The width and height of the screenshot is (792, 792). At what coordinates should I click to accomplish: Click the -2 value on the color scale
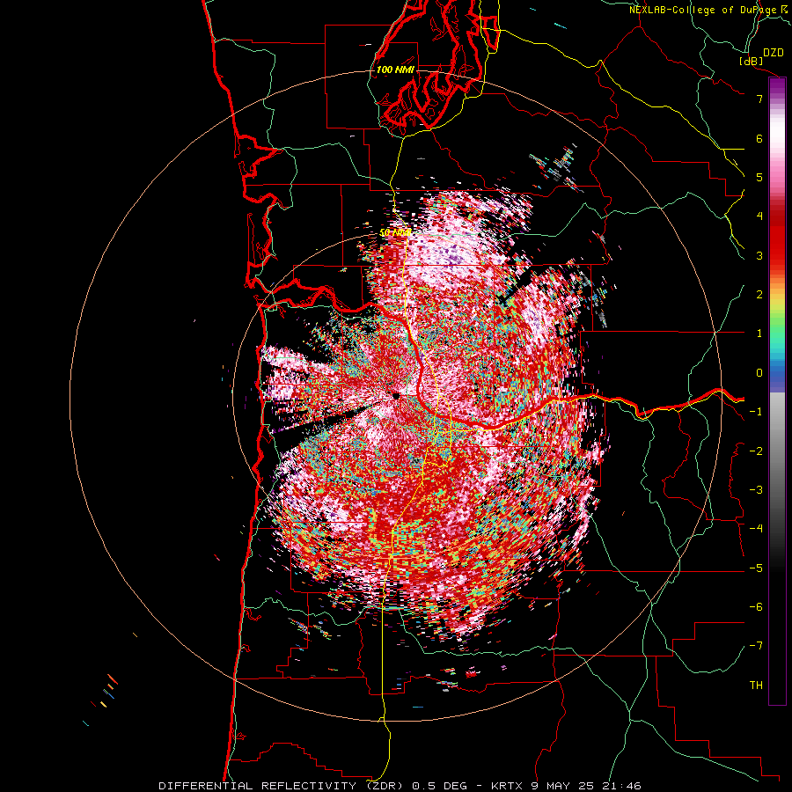coord(756,451)
